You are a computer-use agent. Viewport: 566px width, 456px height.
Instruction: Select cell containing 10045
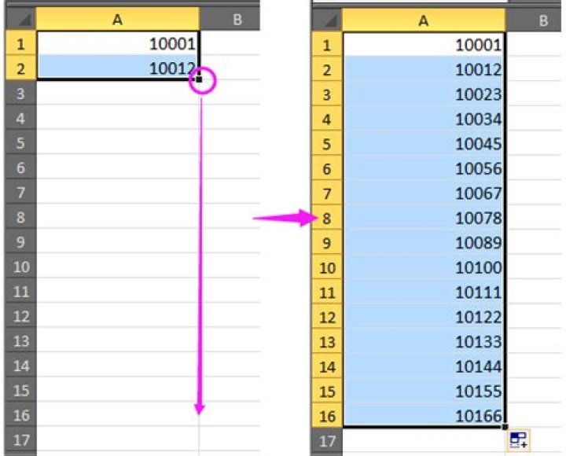pyautogui.click(x=424, y=144)
